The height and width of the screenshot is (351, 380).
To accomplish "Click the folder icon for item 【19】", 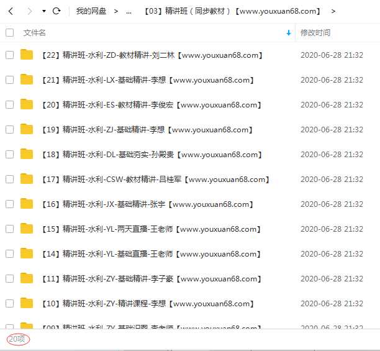I will pos(27,129).
